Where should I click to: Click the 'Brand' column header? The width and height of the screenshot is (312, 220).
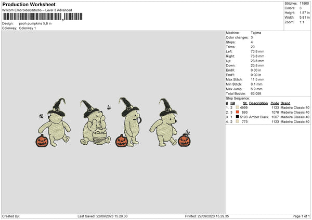point(285,103)
